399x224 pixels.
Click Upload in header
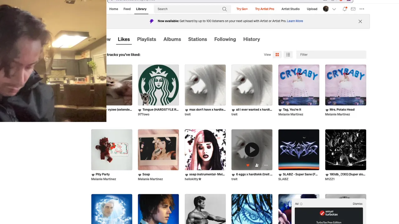coord(312,9)
